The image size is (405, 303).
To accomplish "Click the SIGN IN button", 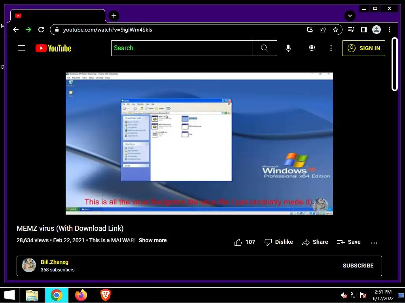I will (363, 48).
